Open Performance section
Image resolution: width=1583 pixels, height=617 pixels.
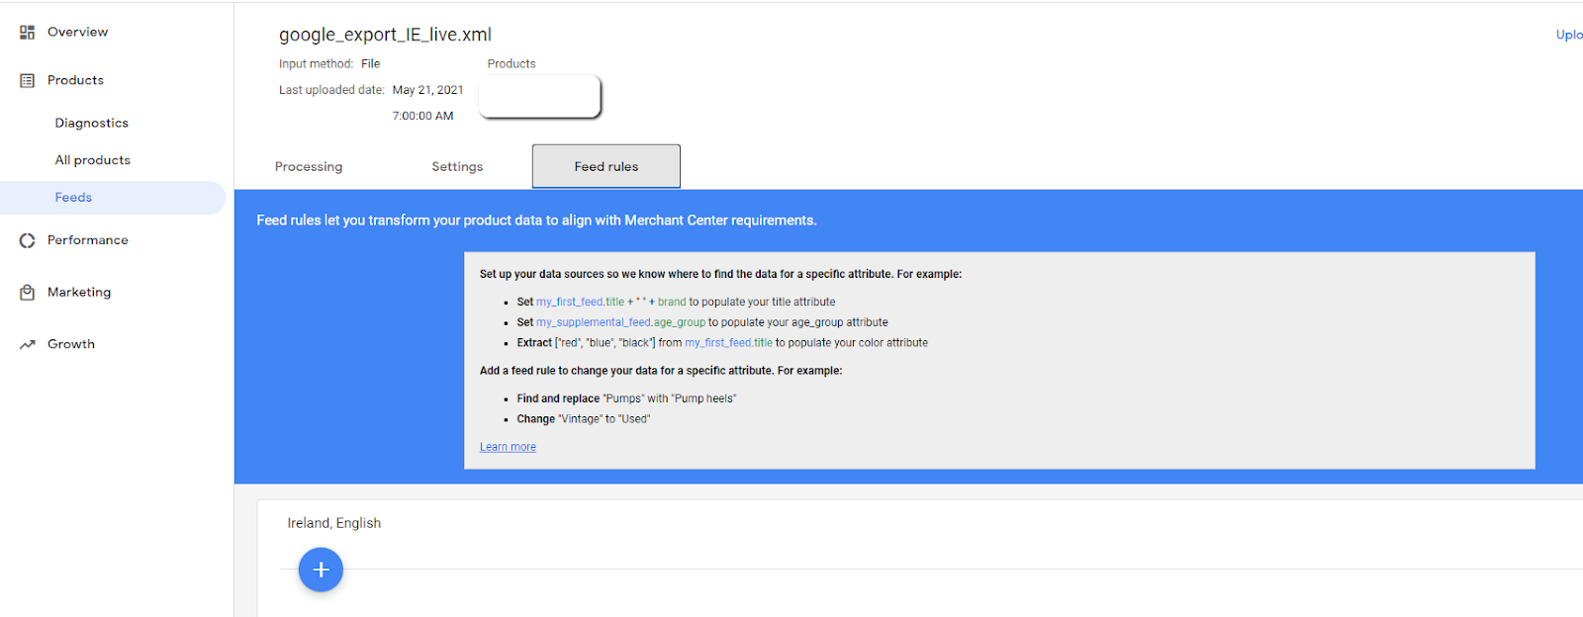[87, 240]
